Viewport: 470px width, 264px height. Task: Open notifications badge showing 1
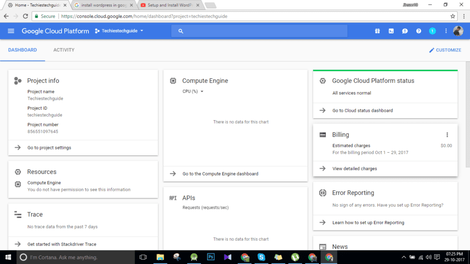pyautogui.click(x=432, y=31)
